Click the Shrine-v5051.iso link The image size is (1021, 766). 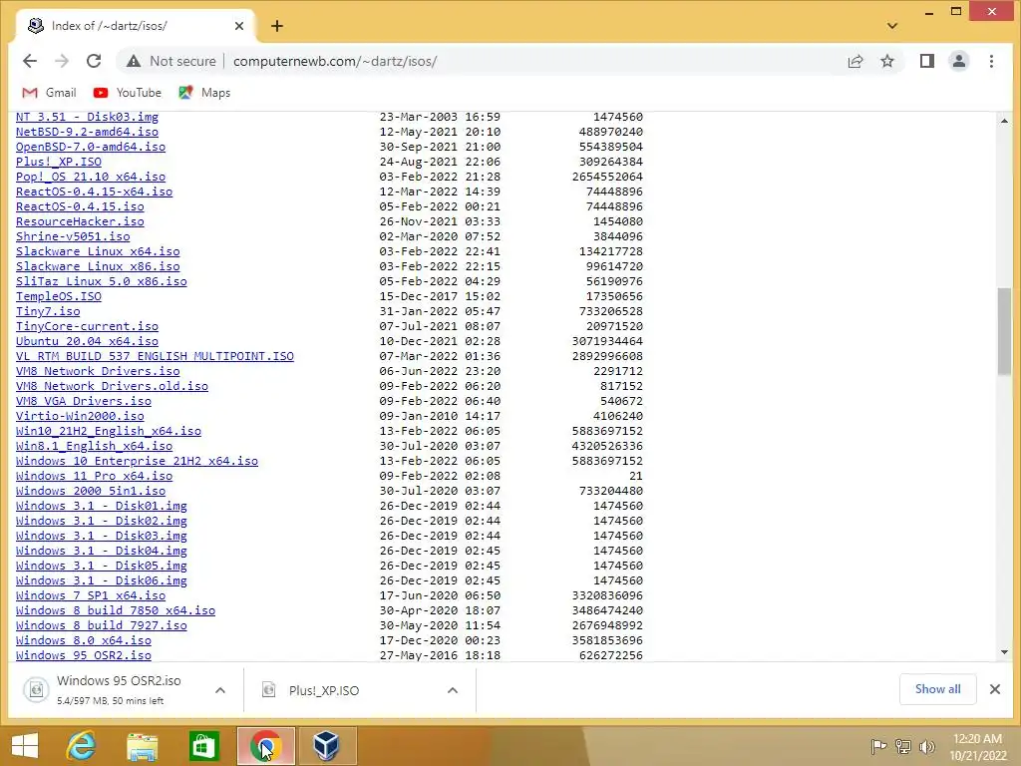(73, 236)
